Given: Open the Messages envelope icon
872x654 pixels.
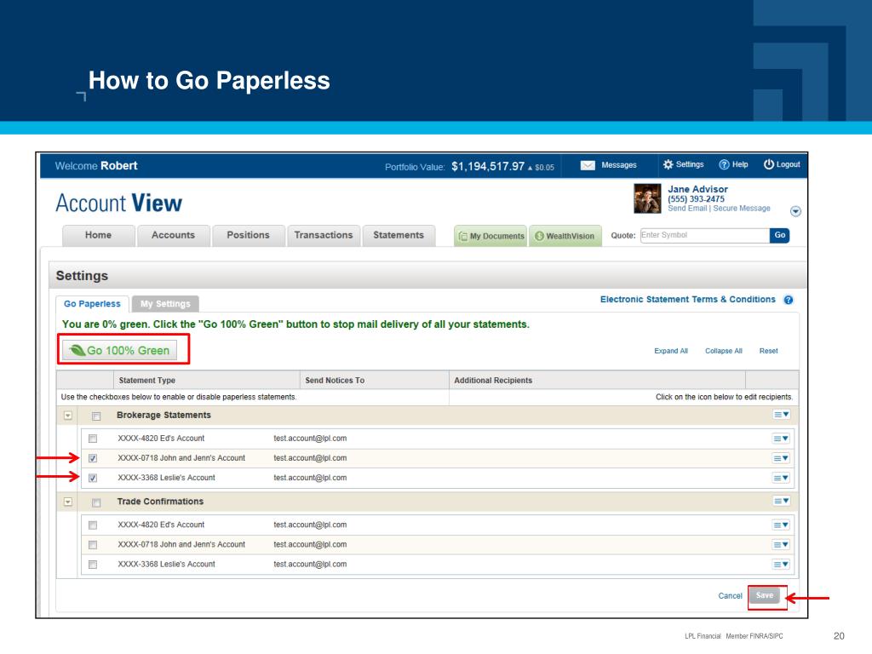Looking at the screenshot, I should coord(588,165).
